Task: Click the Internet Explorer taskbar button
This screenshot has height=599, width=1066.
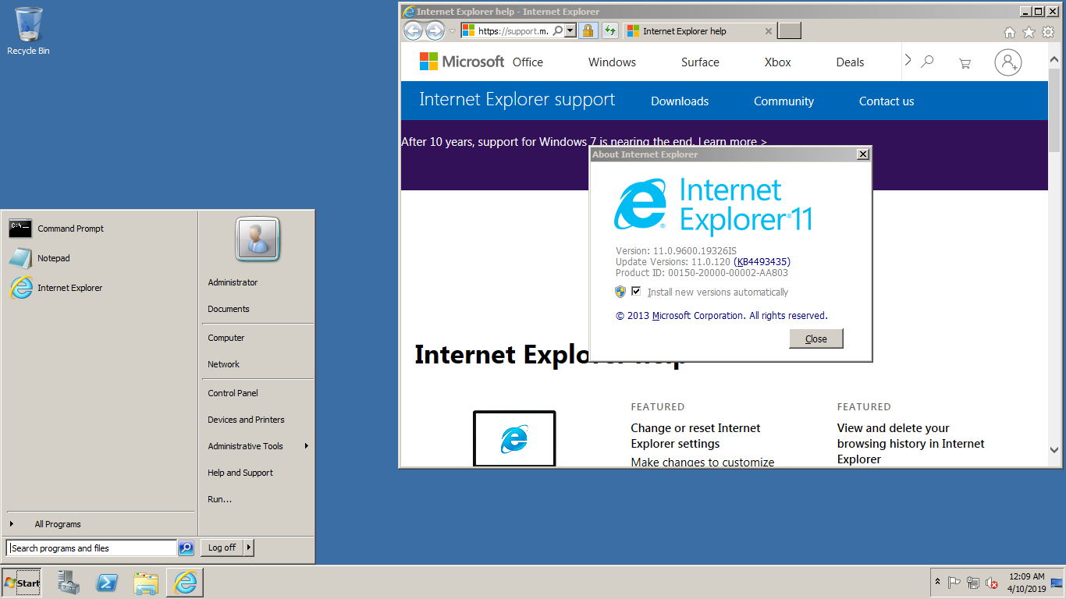Action: coord(185,583)
